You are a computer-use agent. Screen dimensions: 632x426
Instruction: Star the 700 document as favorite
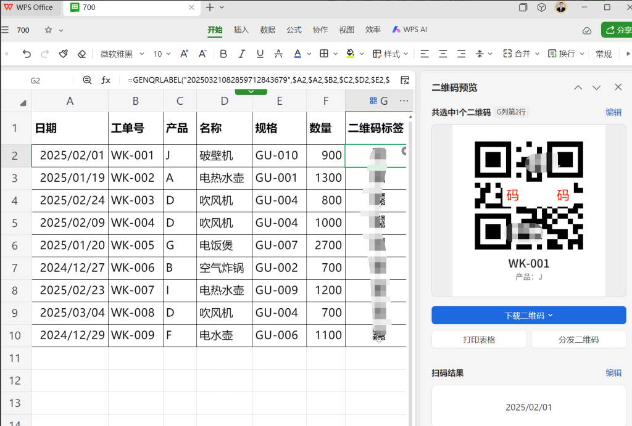48,30
